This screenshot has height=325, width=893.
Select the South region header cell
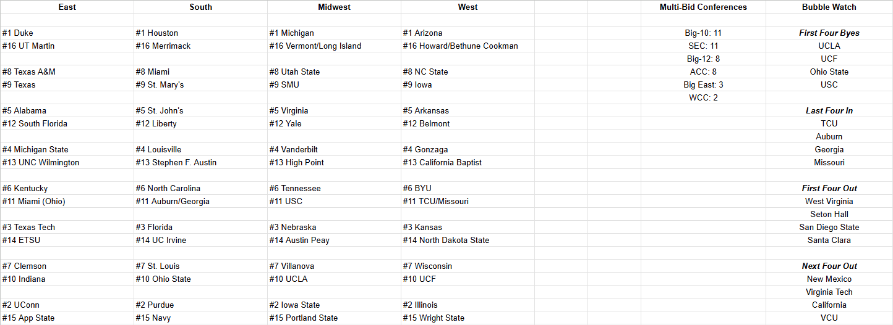pos(200,7)
